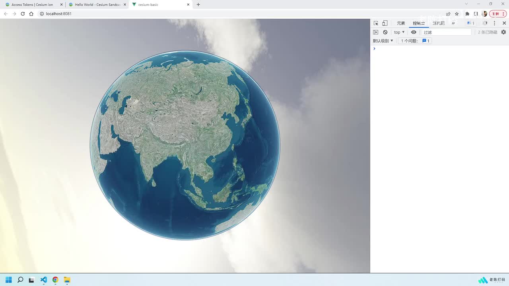509x286 pixels.
Task: Switch to the 控制台 (Console) tab
Action: (x=419, y=23)
